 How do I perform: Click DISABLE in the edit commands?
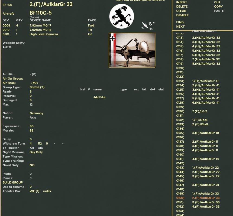(x=182, y=15)
